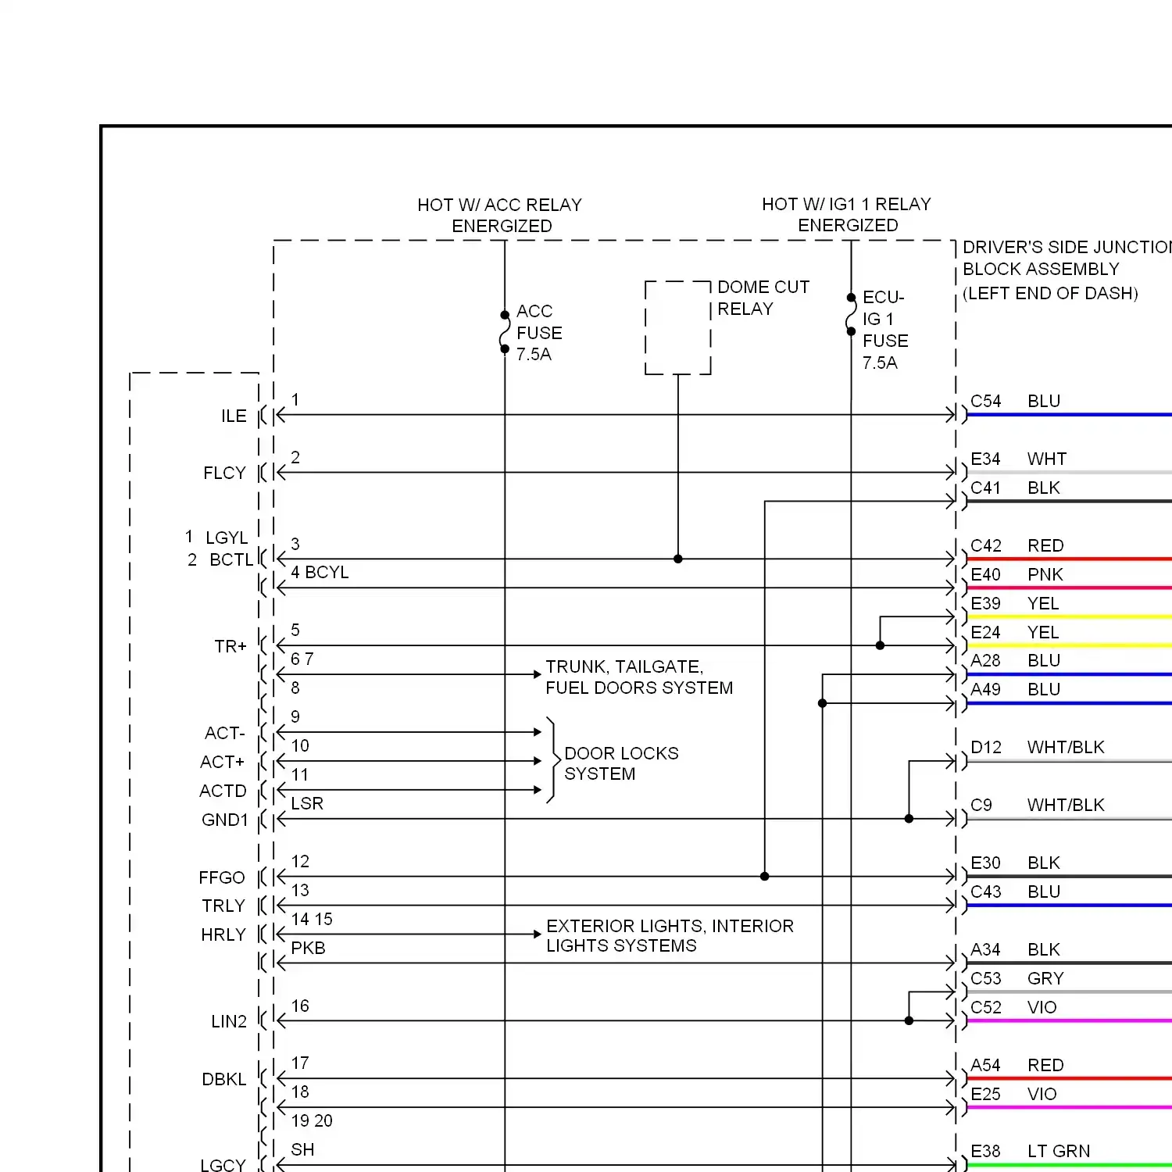The width and height of the screenshot is (1172, 1172).
Task: Click the FLCY terminal label
Action: pyautogui.click(x=224, y=473)
